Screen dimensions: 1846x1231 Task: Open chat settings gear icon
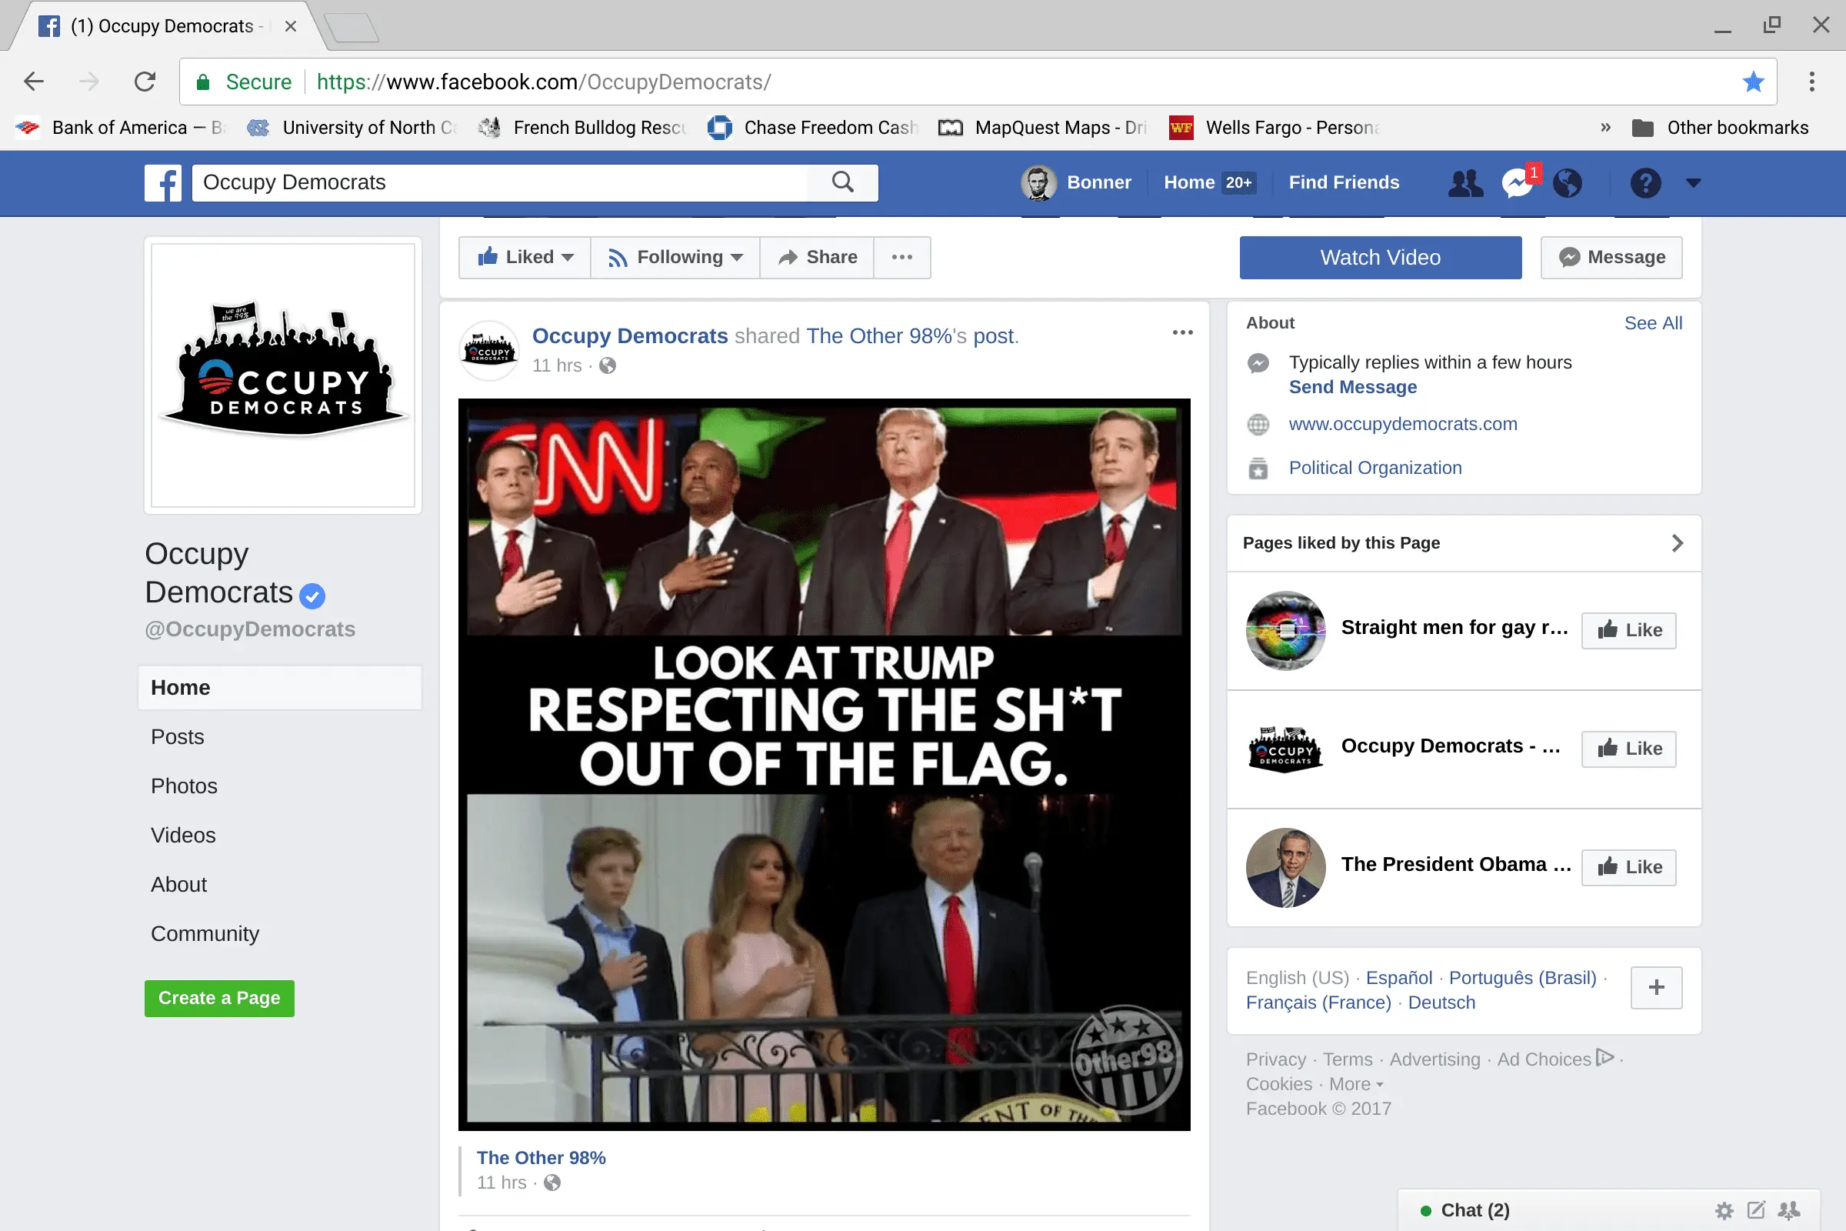pyautogui.click(x=1724, y=1209)
